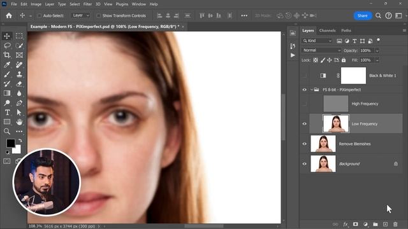Screen dimensions: 408x229
Task: Add a layer mask icon
Action: coord(356,225)
